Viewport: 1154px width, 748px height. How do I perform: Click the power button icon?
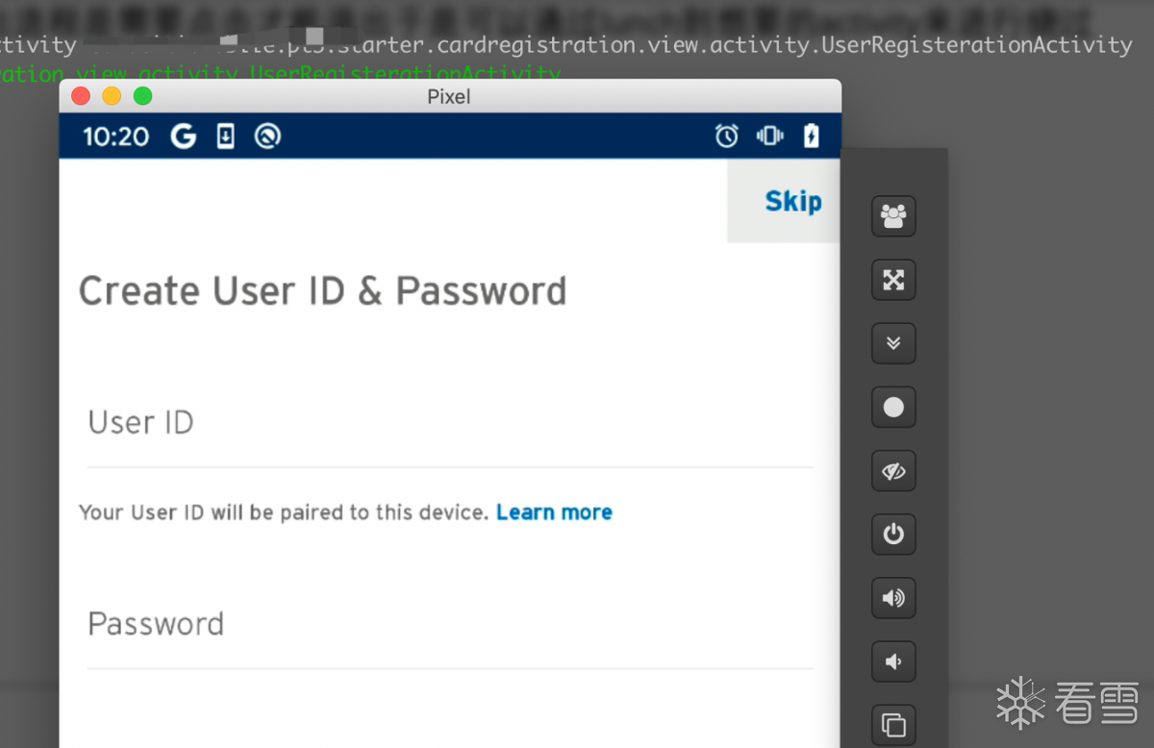(893, 535)
